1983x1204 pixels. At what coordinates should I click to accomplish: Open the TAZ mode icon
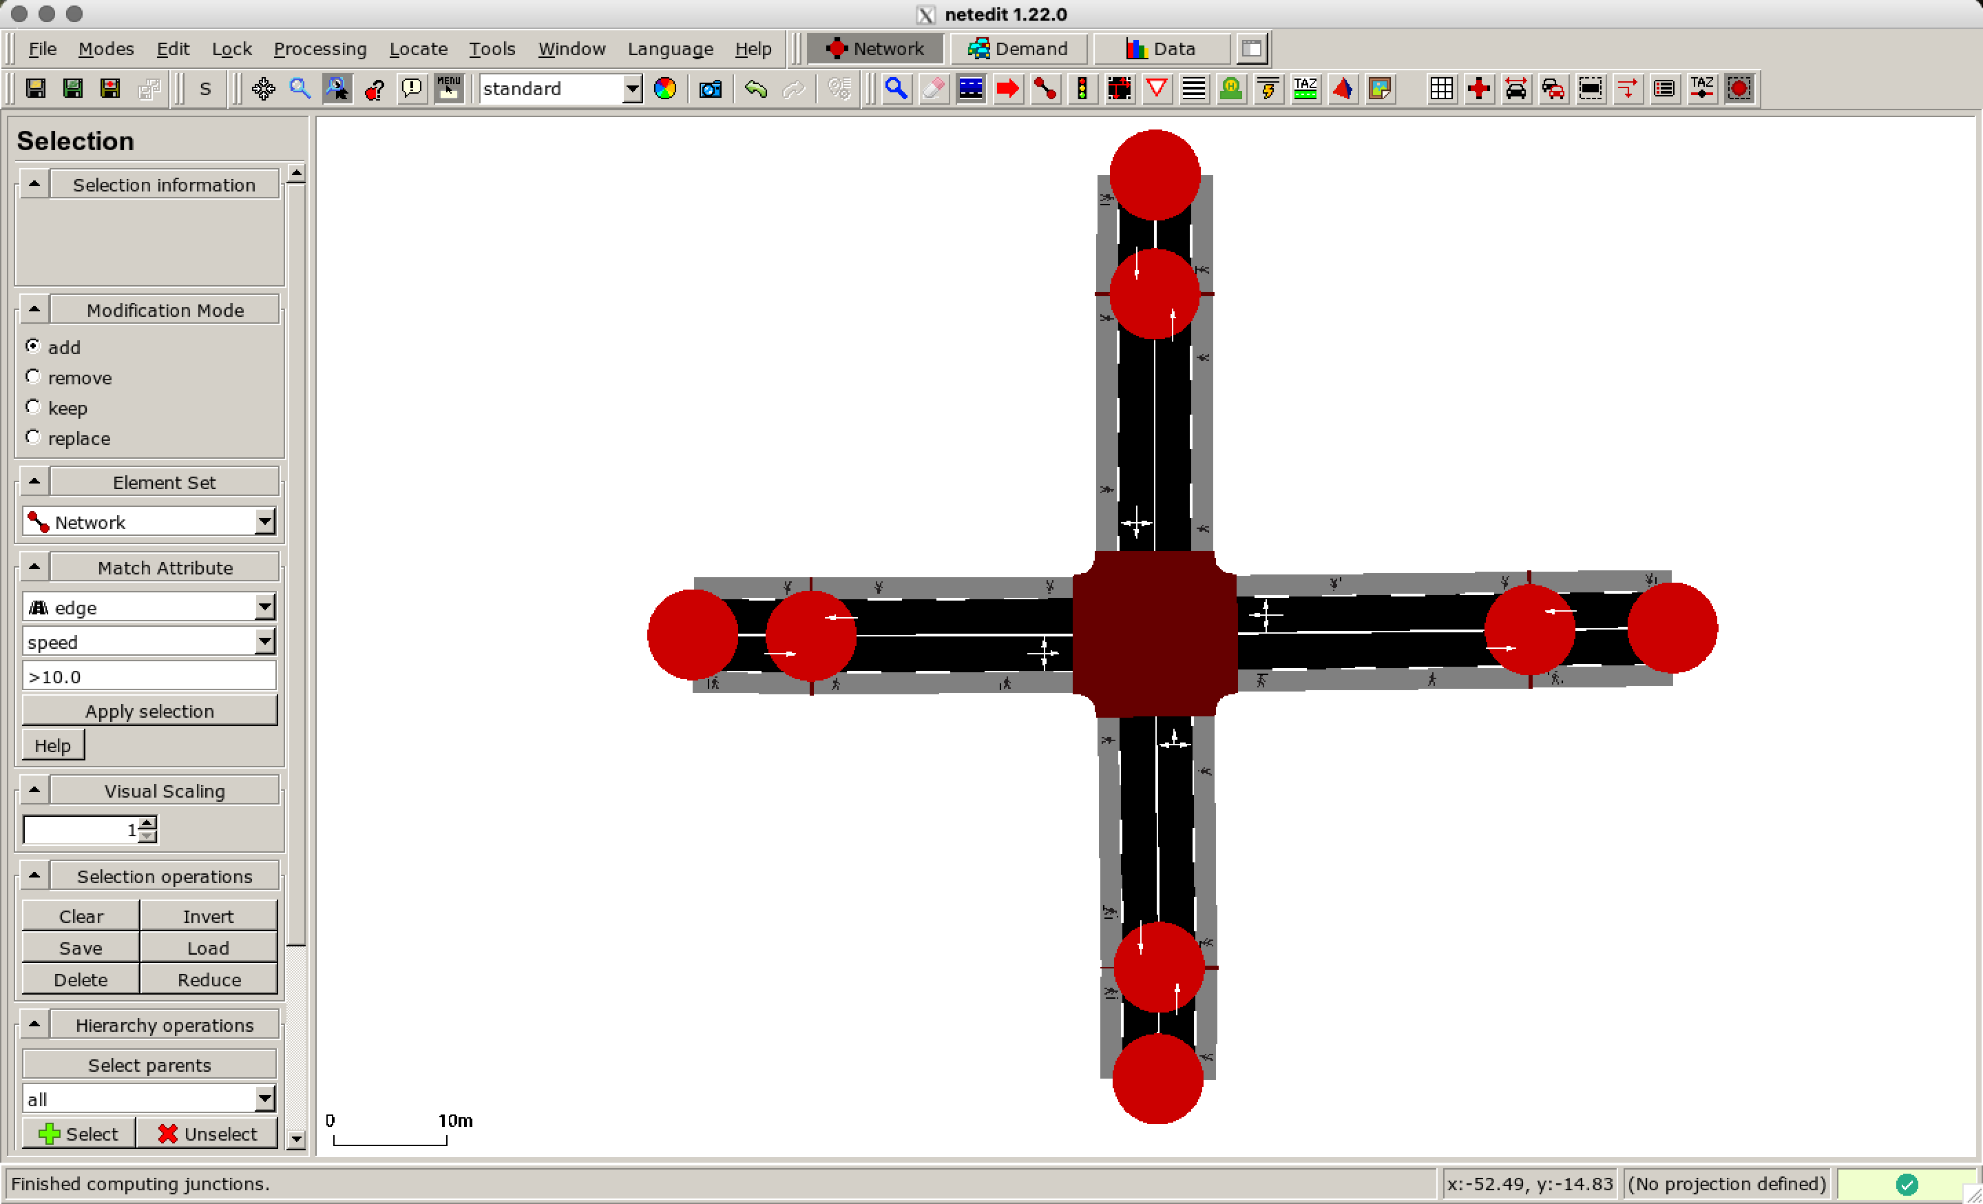pos(1305,89)
